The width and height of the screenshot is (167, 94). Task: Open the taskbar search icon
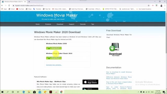click(8, 92)
